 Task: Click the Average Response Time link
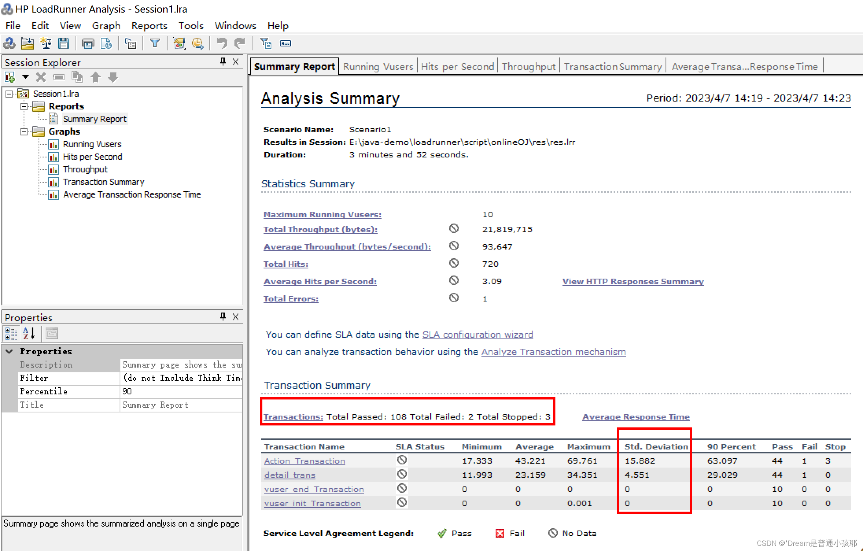(x=636, y=417)
